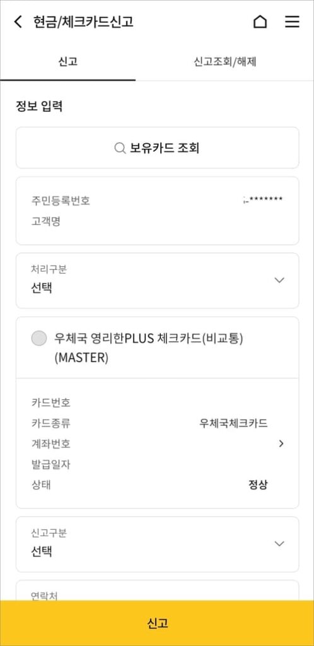
Task: Click the magnifier icon beside 보유카드 조회
Action: coord(120,148)
